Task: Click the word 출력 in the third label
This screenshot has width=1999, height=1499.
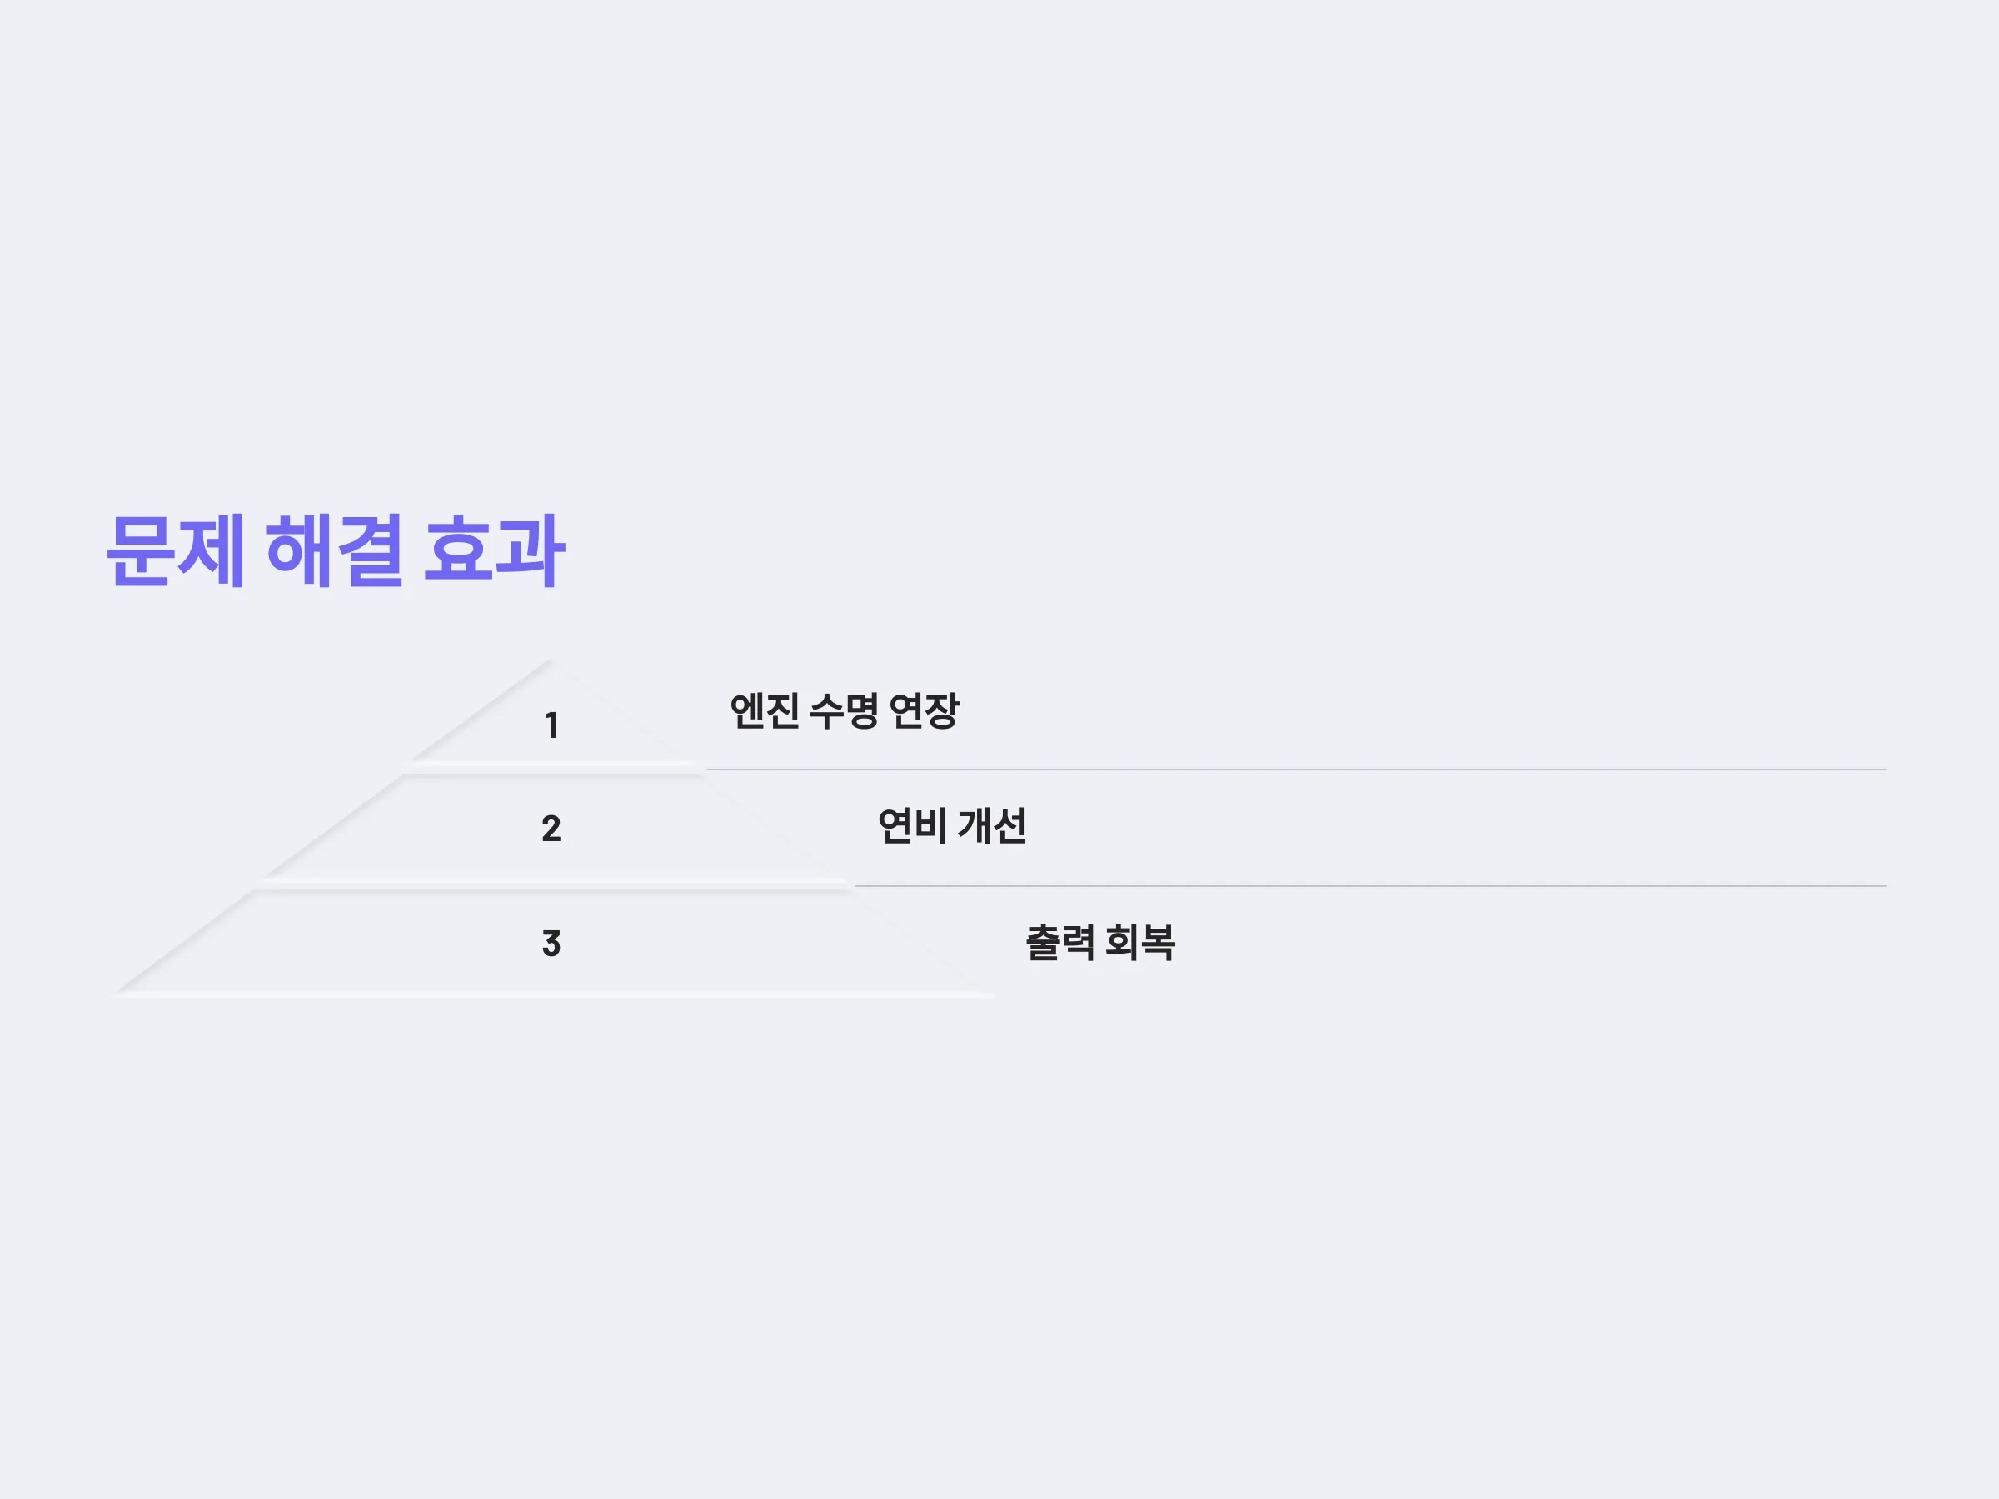Action: click(1060, 943)
